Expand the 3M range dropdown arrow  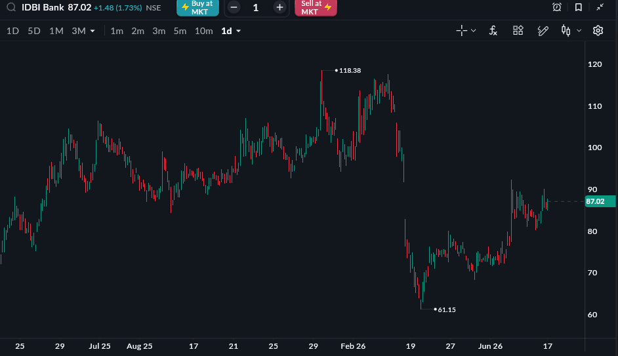93,31
